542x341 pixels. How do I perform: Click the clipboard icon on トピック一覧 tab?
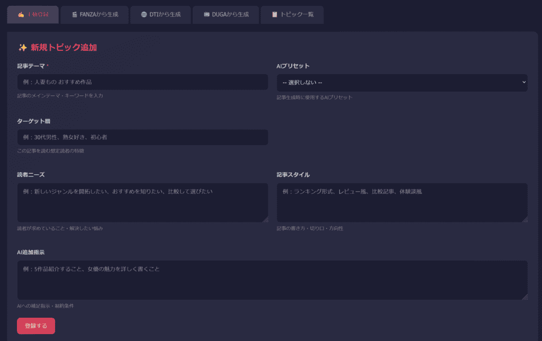click(275, 15)
